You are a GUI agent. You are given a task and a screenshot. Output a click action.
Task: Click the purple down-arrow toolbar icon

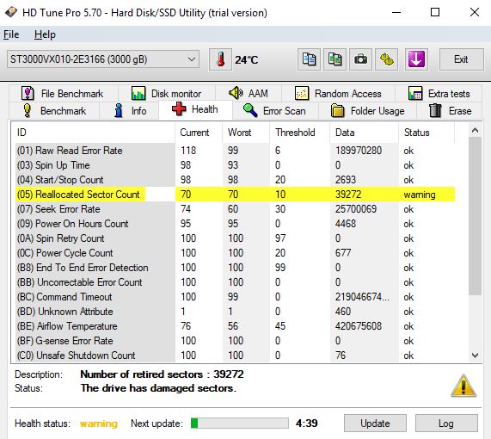tap(416, 59)
